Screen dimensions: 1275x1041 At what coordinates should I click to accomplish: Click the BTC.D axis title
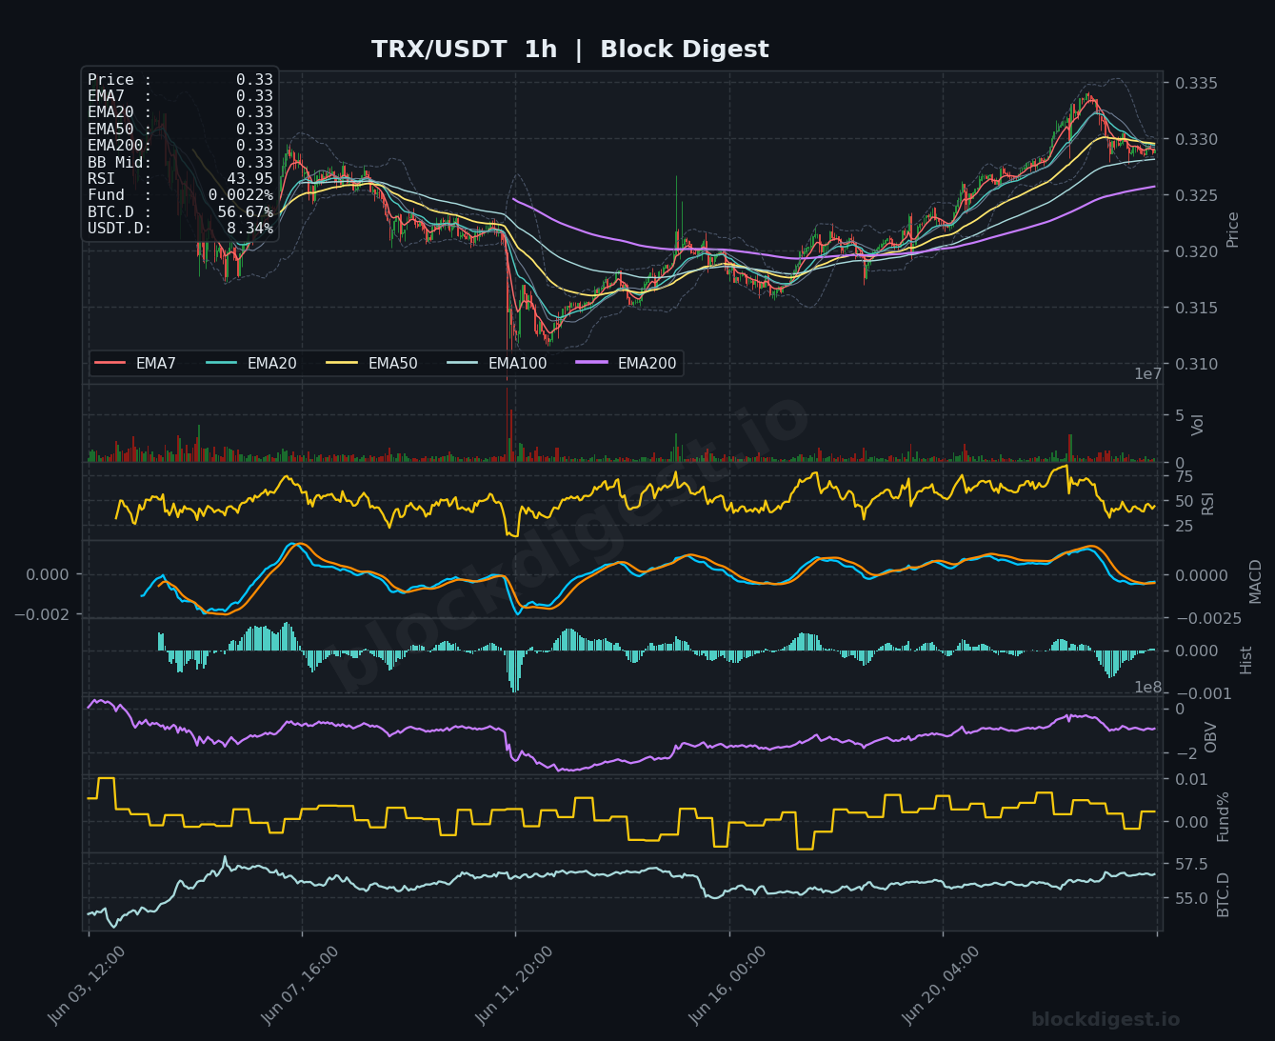(1224, 894)
